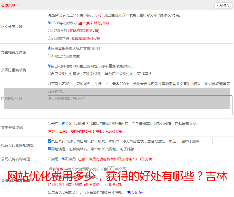Select the ≥1000字符 length option
This screenshot has width=234, height=197.
pyautogui.click(x=49, y=38)
